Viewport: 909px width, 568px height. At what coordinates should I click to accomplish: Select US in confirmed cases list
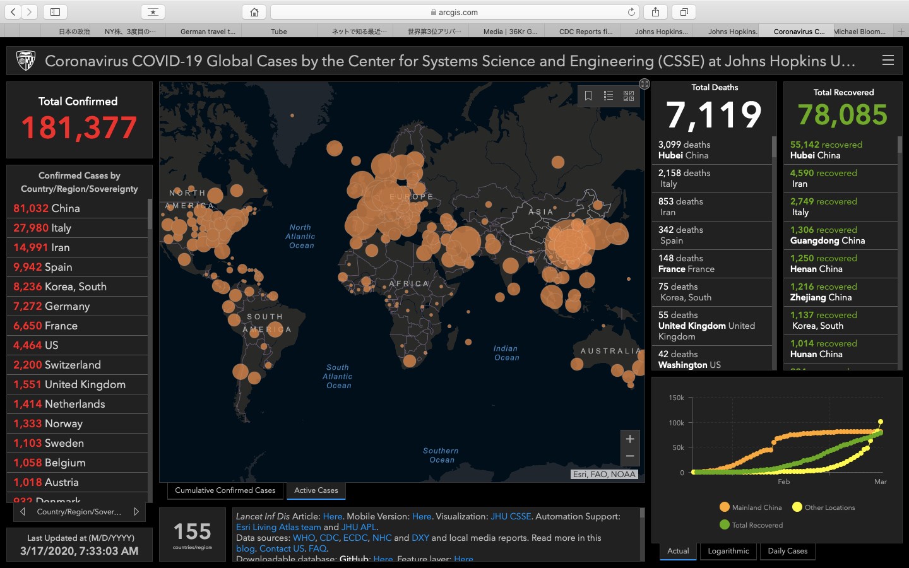[x=77, y=345]
